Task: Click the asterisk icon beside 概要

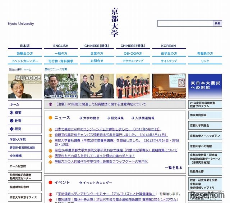Action: point(11,113)
